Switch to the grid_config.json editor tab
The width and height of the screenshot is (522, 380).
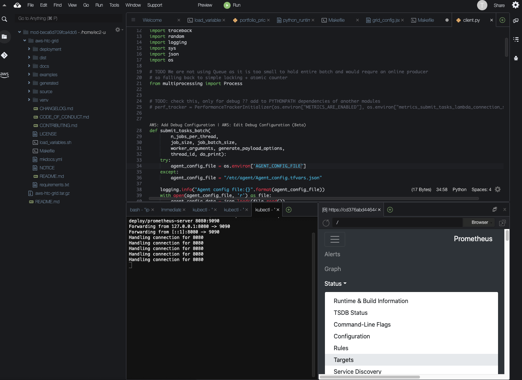(385, 20)
